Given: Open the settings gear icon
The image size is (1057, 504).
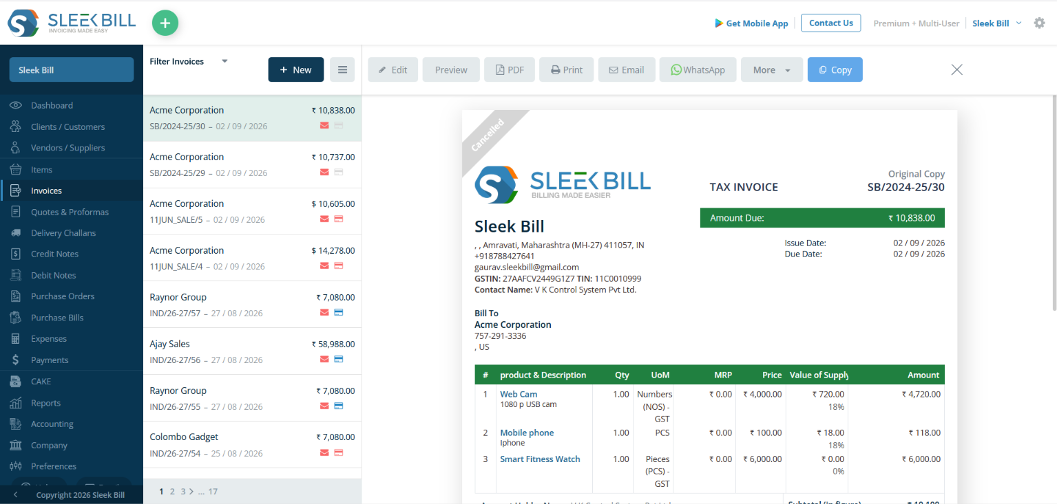Looking at the screenshot, I should tap(1039, 23).
